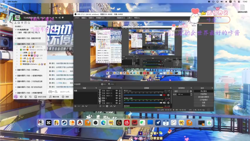250x141 pixels.
Task: Toggle visibility of source 文本 (GDI+) 6
Action: pyautogui.click(x=117, y=93)
